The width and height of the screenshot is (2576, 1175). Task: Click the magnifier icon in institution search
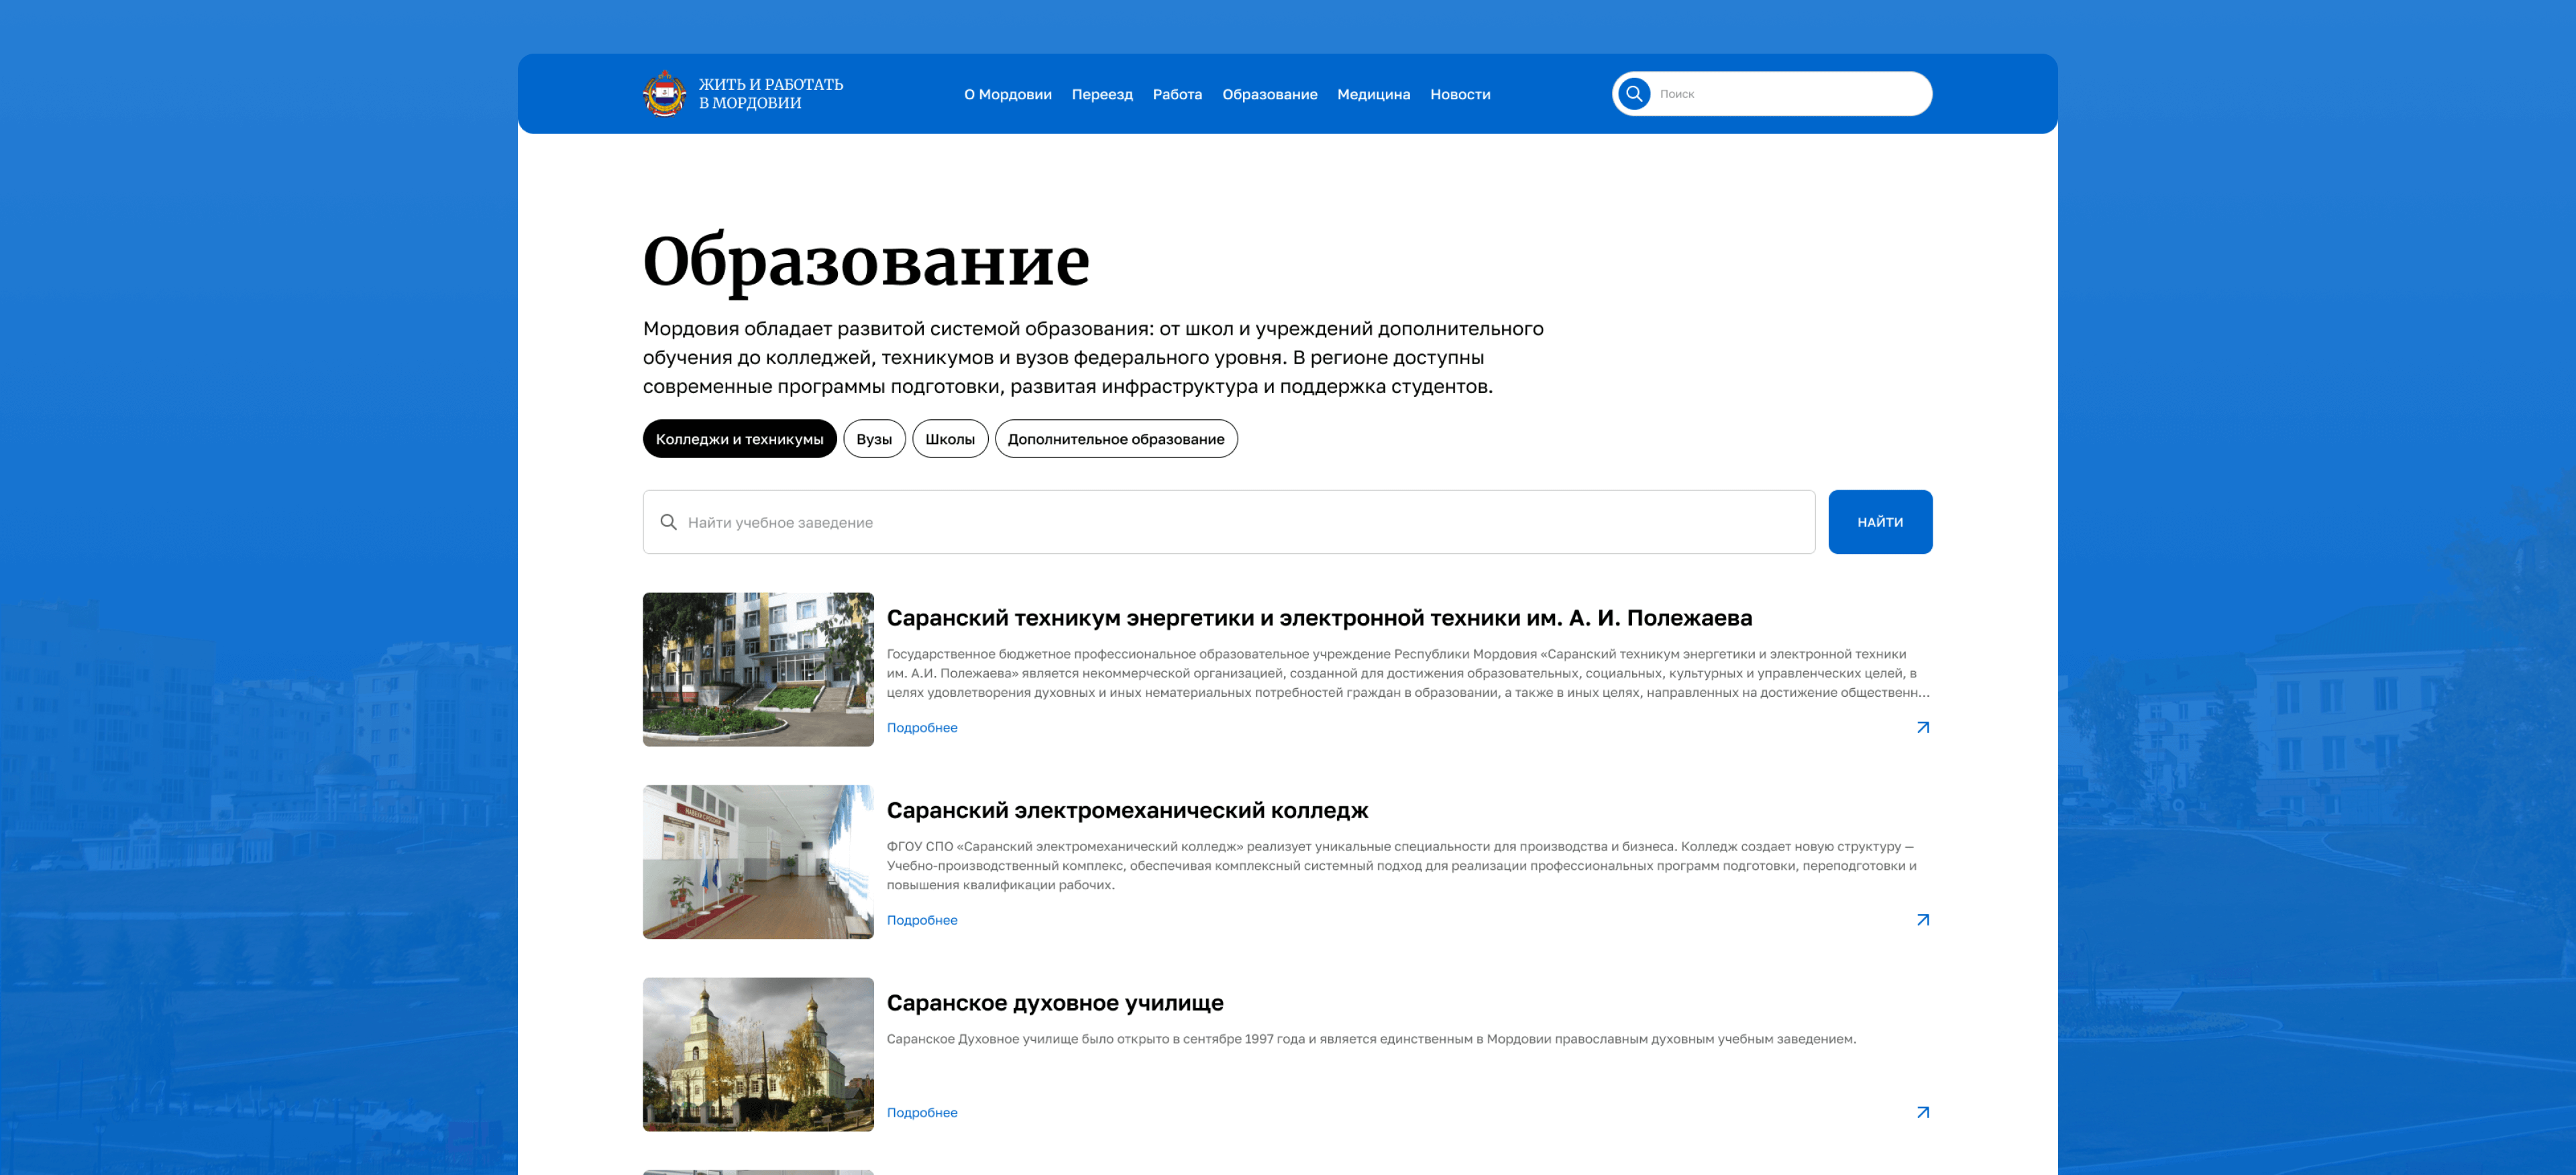click(669, 522)
